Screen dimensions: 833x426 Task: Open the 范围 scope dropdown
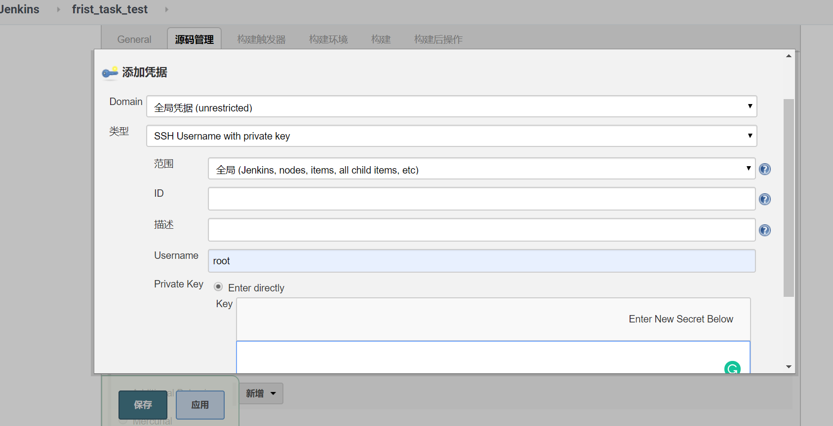(481, 169)
